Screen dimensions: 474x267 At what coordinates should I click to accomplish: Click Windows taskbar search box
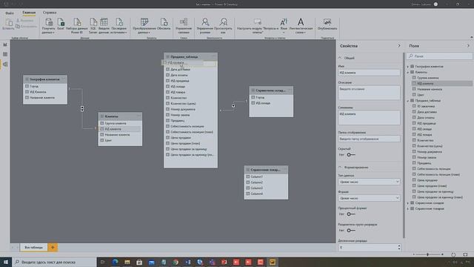54,262
